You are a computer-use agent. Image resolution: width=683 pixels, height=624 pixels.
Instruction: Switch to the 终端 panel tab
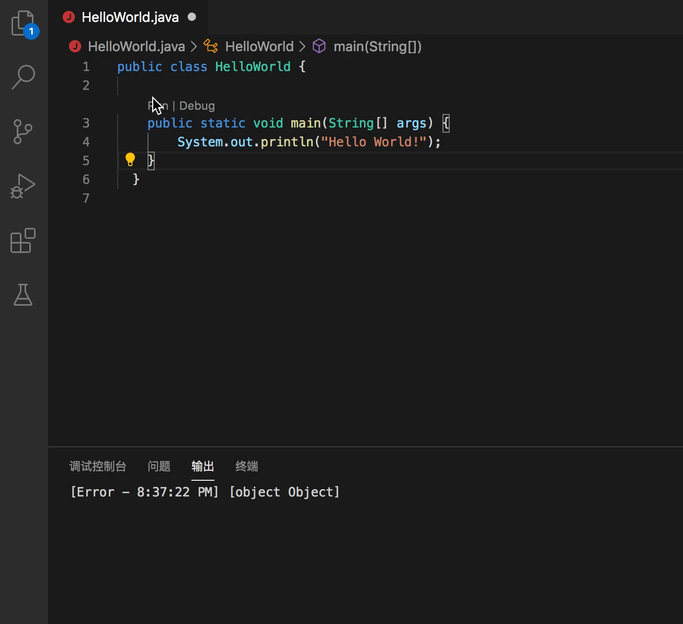point(247,466)
